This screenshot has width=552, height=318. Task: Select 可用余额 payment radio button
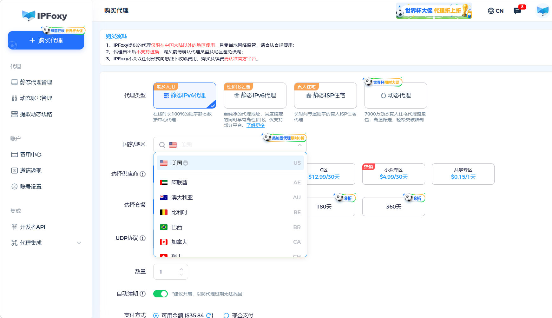click(156, 315)
